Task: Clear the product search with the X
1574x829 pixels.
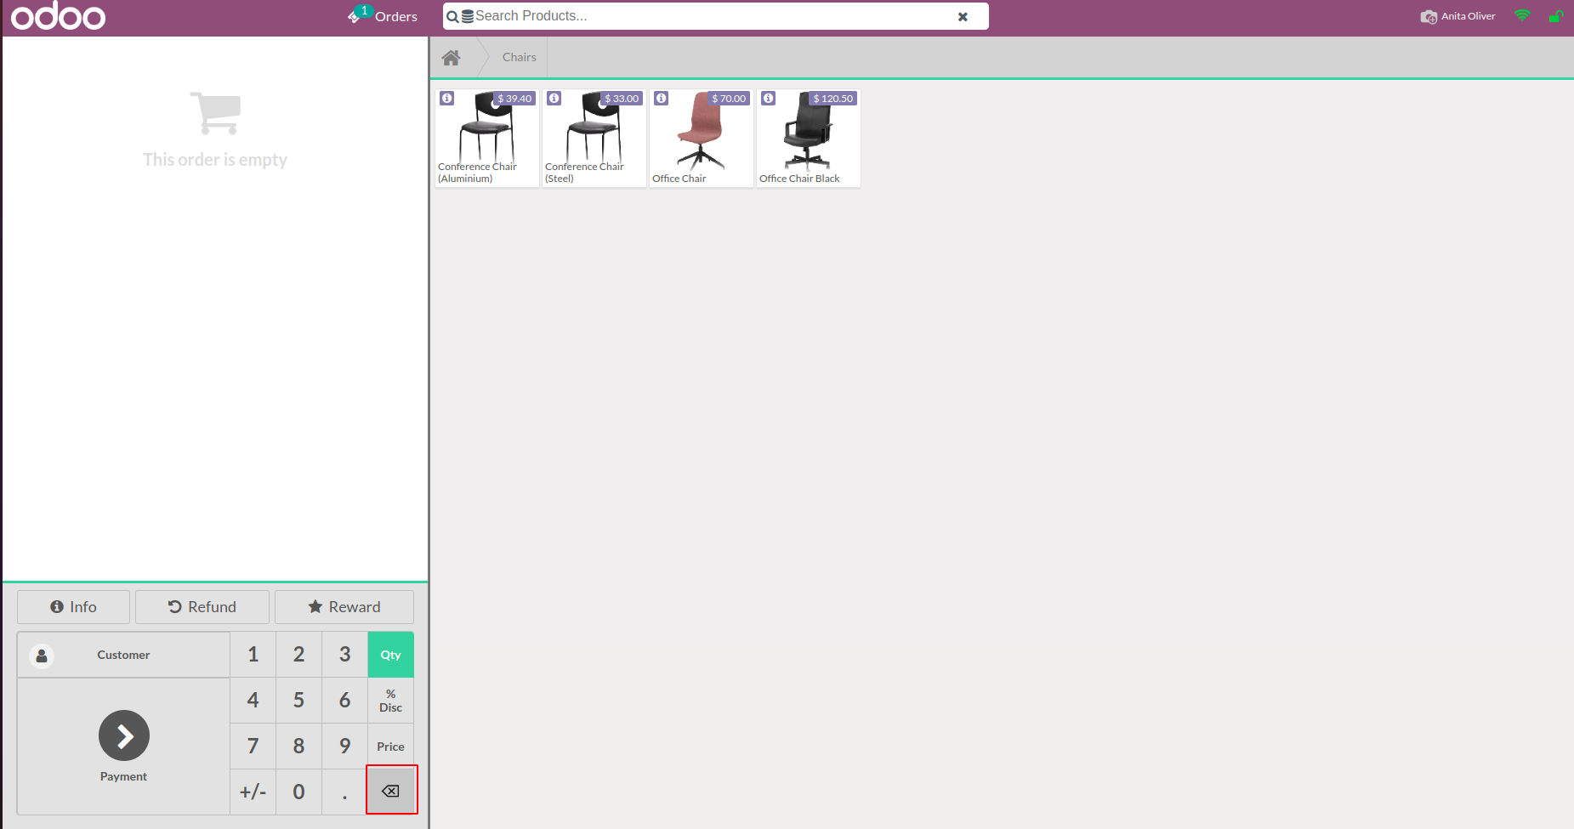Action: coord(963,16)
